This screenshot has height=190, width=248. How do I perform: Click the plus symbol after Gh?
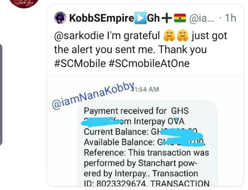click(167, 18)
